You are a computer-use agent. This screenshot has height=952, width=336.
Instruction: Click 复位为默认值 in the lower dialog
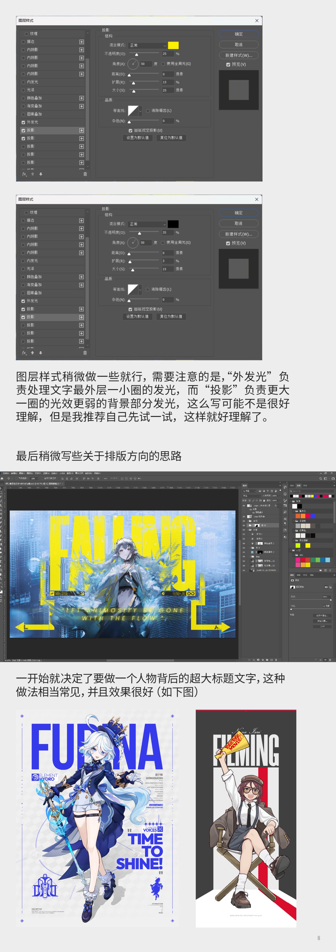point(171,317)
